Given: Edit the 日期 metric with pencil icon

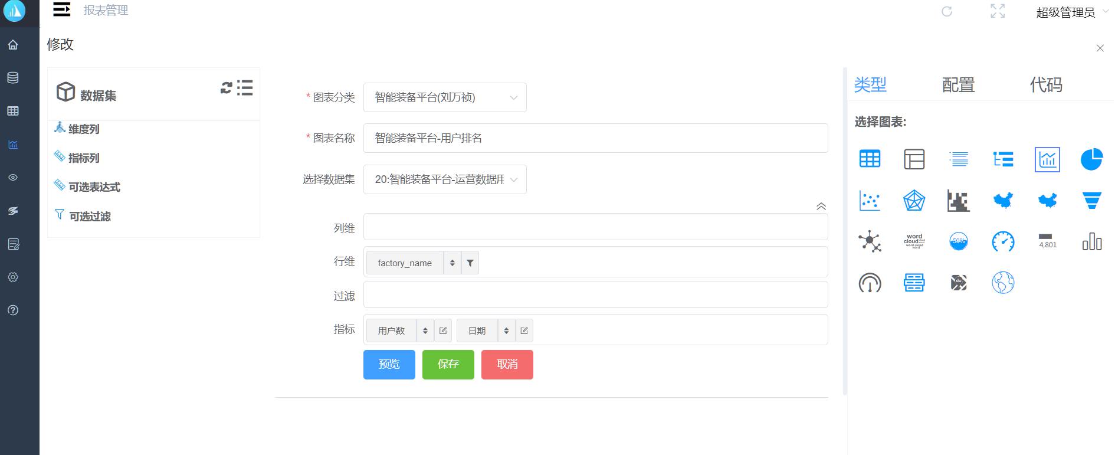Looking at the screenshot, I should tap(524, 330).
